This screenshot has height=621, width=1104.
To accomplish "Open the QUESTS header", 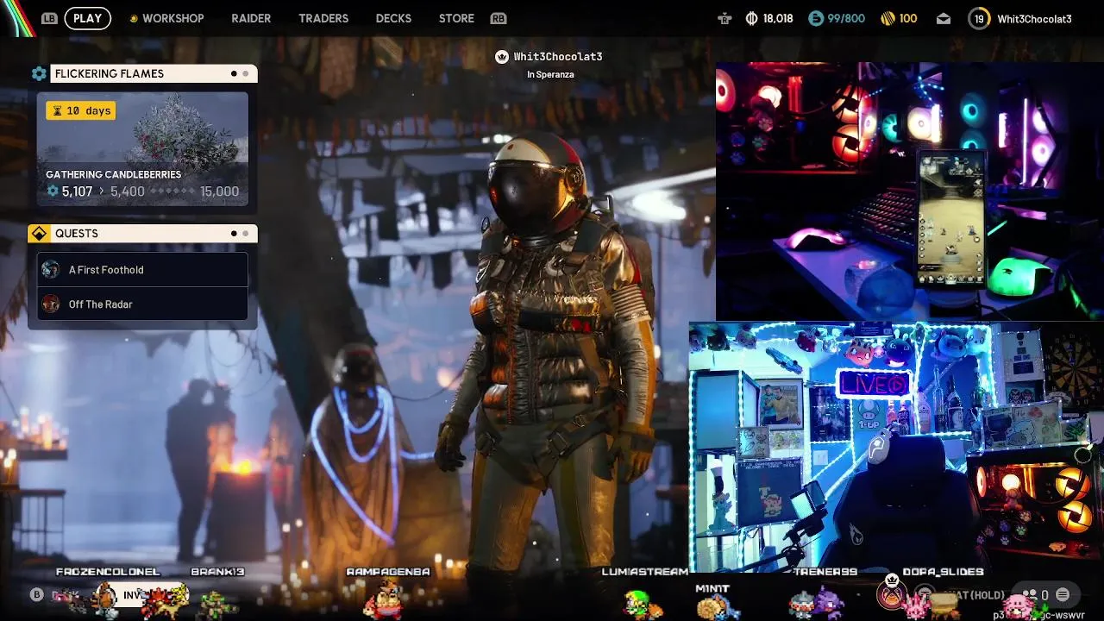I will [154, 234].
